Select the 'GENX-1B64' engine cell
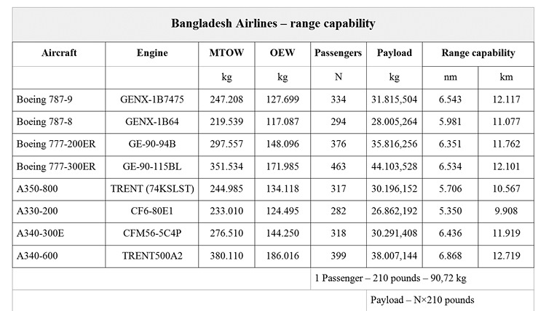The width and height of the screenshot is (546, 311). point(152,121)
